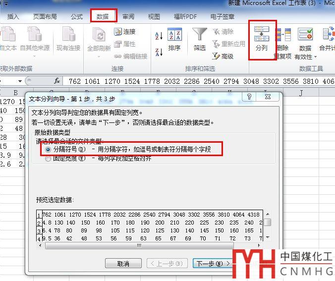Open the name box dropdown arrow

click(x=20, y=81)
